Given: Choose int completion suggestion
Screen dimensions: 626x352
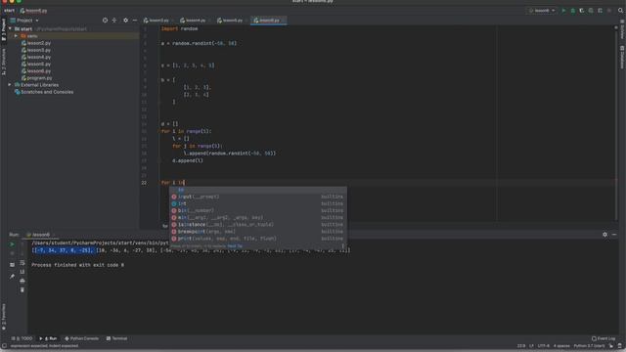Looking at the screenshot, I should pyautogui.click(x=258, y=204).
